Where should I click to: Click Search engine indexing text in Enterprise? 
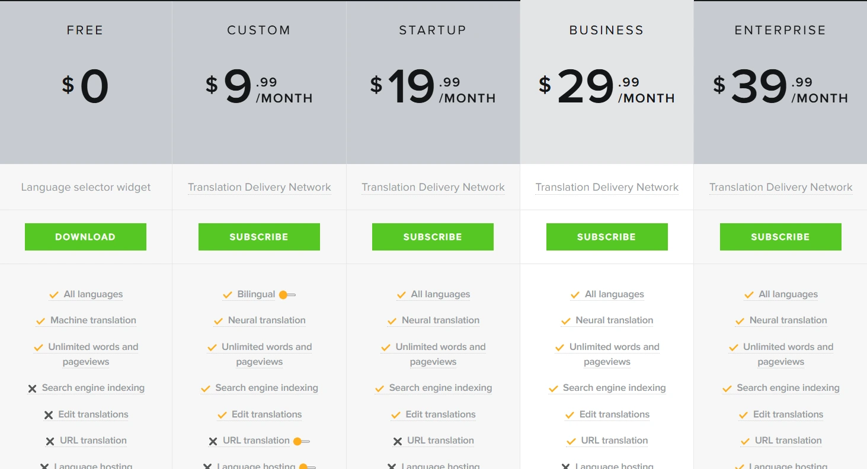click(788, 388)
